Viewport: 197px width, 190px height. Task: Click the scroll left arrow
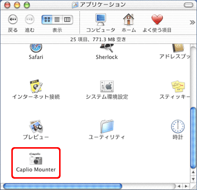(x=179, y=186)
